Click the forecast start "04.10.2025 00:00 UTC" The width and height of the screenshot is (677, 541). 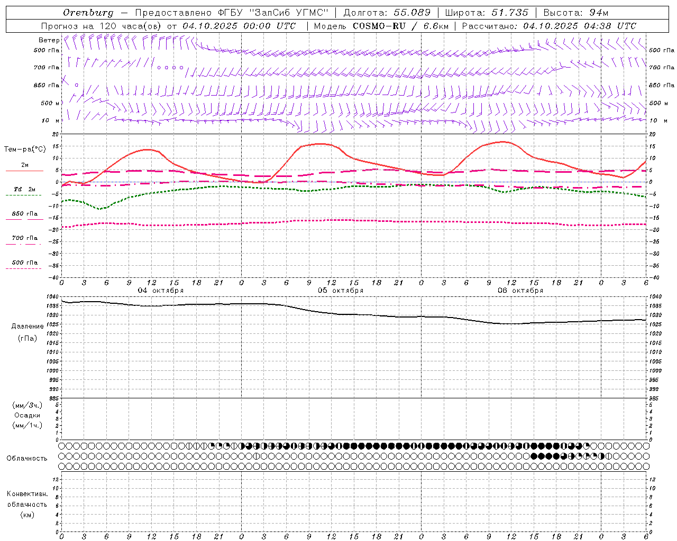coord(239,26)
